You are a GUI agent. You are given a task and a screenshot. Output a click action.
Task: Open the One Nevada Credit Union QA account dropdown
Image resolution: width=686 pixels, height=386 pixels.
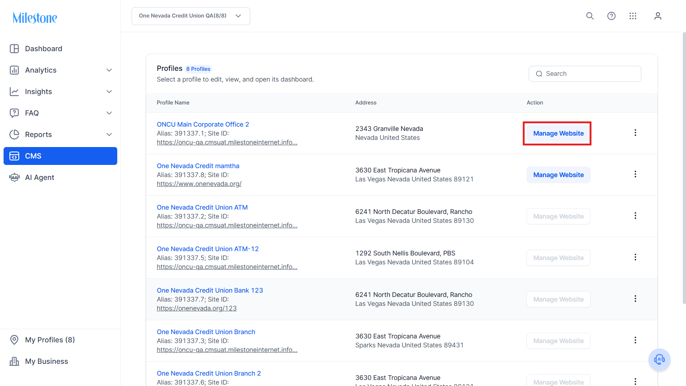coord(191,16)
